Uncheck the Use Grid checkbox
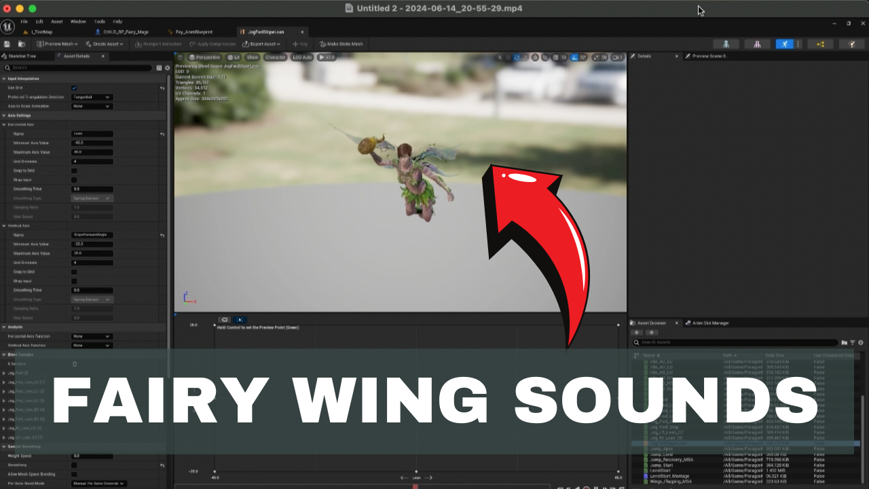This screenshot has height=489, width=869. (x=75, y=88)
